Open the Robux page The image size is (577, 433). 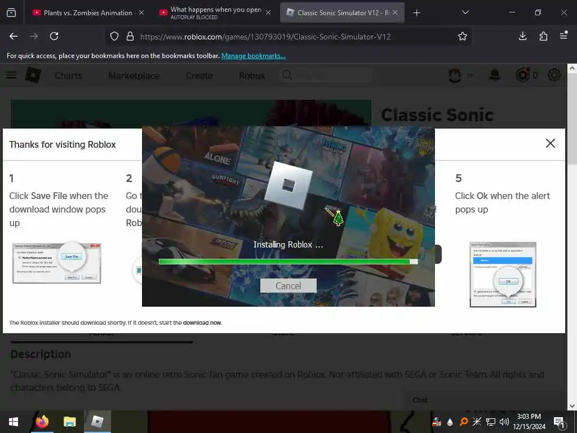[252, 76]
